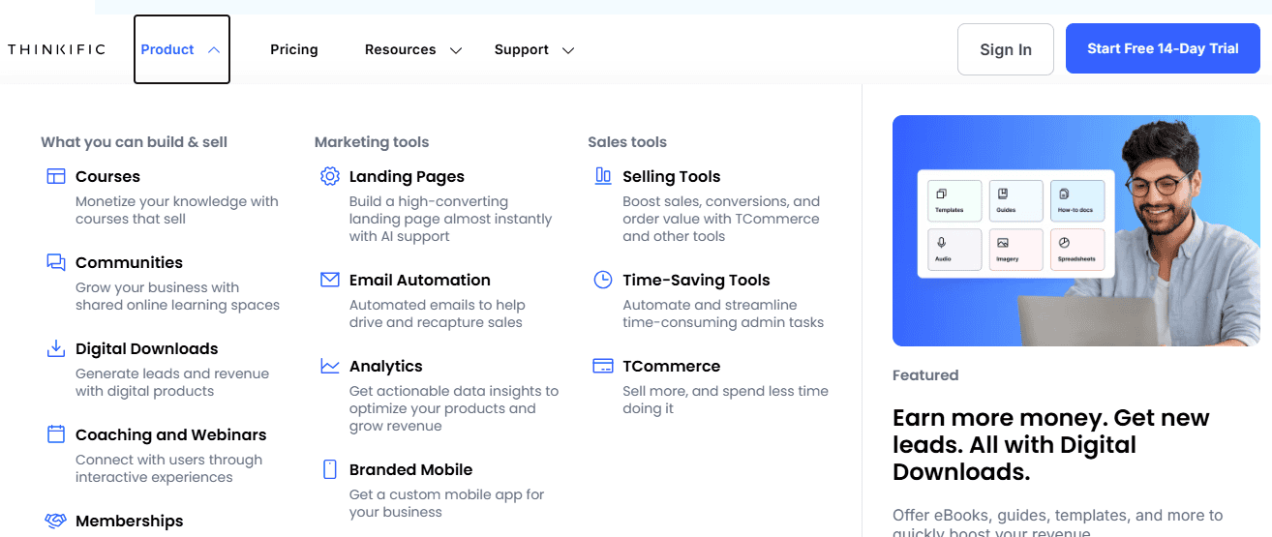Click 'Automated emails to help drive and recapture sales'
Screen dimensions: 1272x537
(x=438, y=313)
